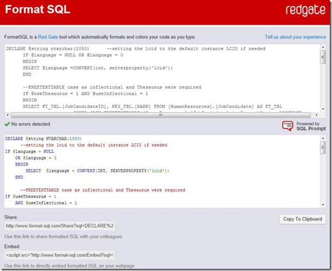Click input editor scroll right arrow
This screenshot has width=332, height=271.
(316, 115)
